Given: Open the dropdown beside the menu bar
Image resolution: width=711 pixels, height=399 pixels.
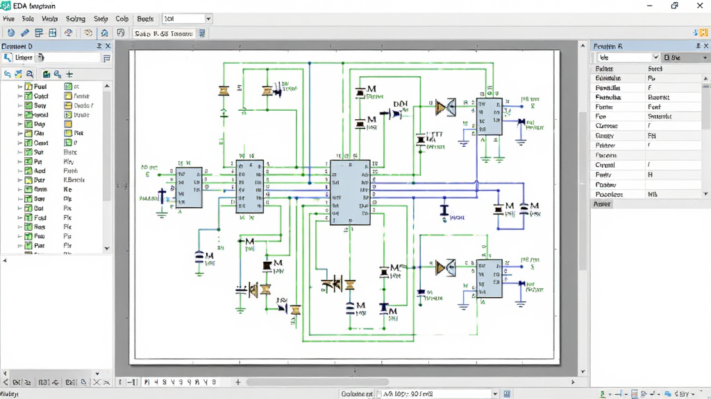Looking at the screenshot, I should point(208,19).
